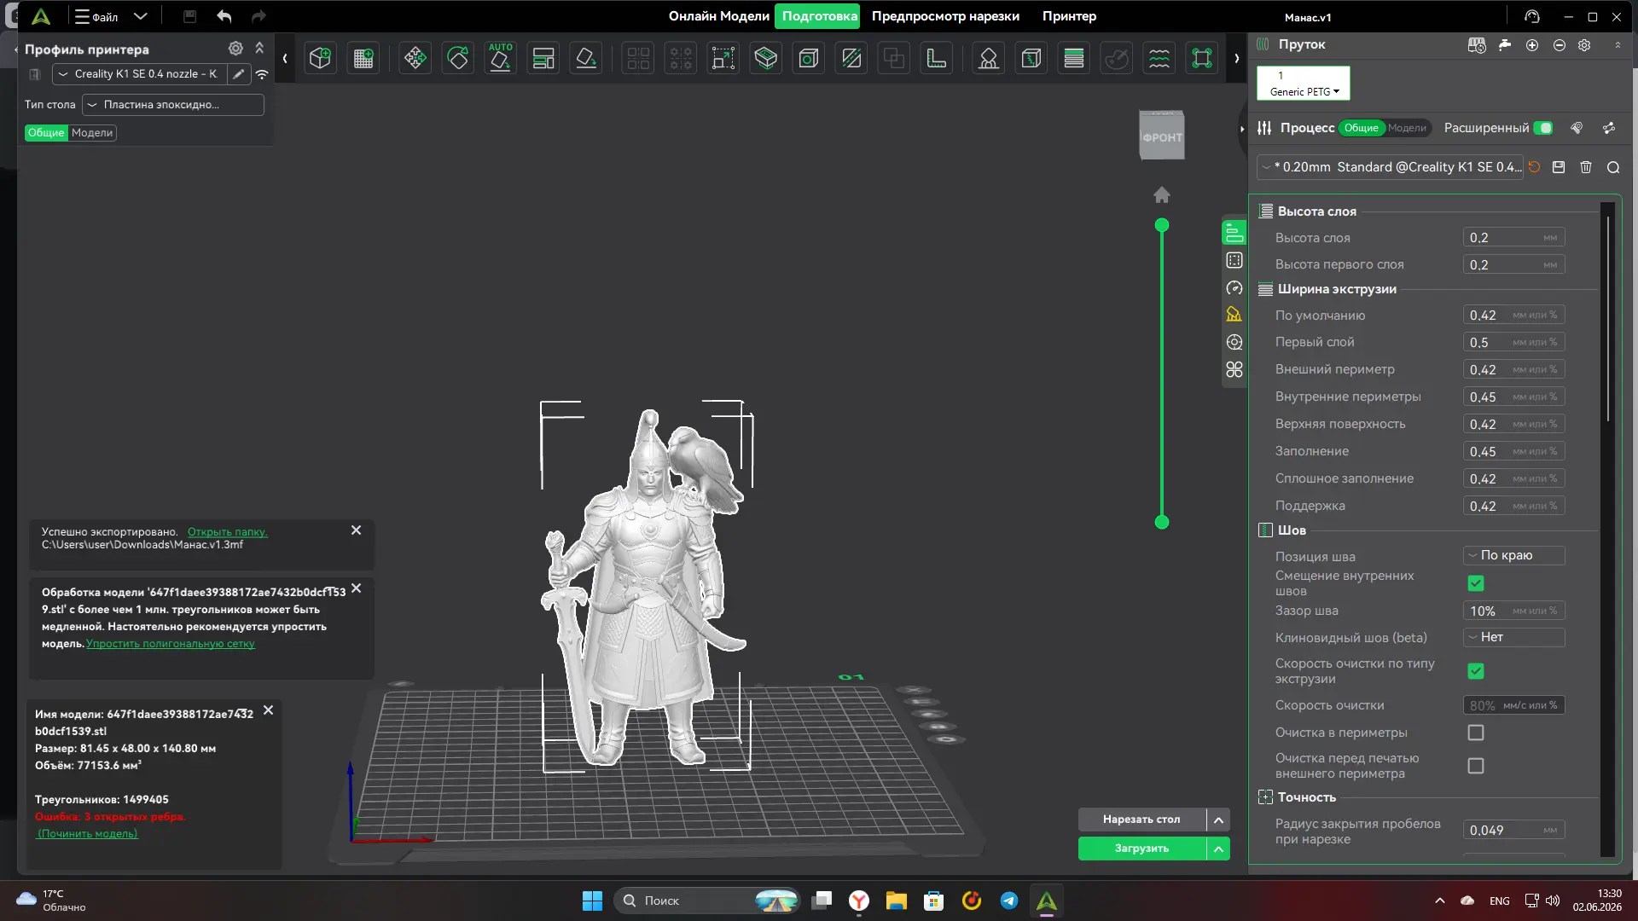Switch to the Подготовка tab

click(819, 16)
